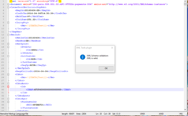The width and height of the screenshot is (188, 116).
Task: Close the XML Tools plugin dialog
Action: tap(112, 48)
